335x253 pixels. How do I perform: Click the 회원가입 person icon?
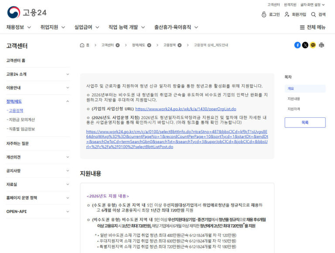click(287, 14)
